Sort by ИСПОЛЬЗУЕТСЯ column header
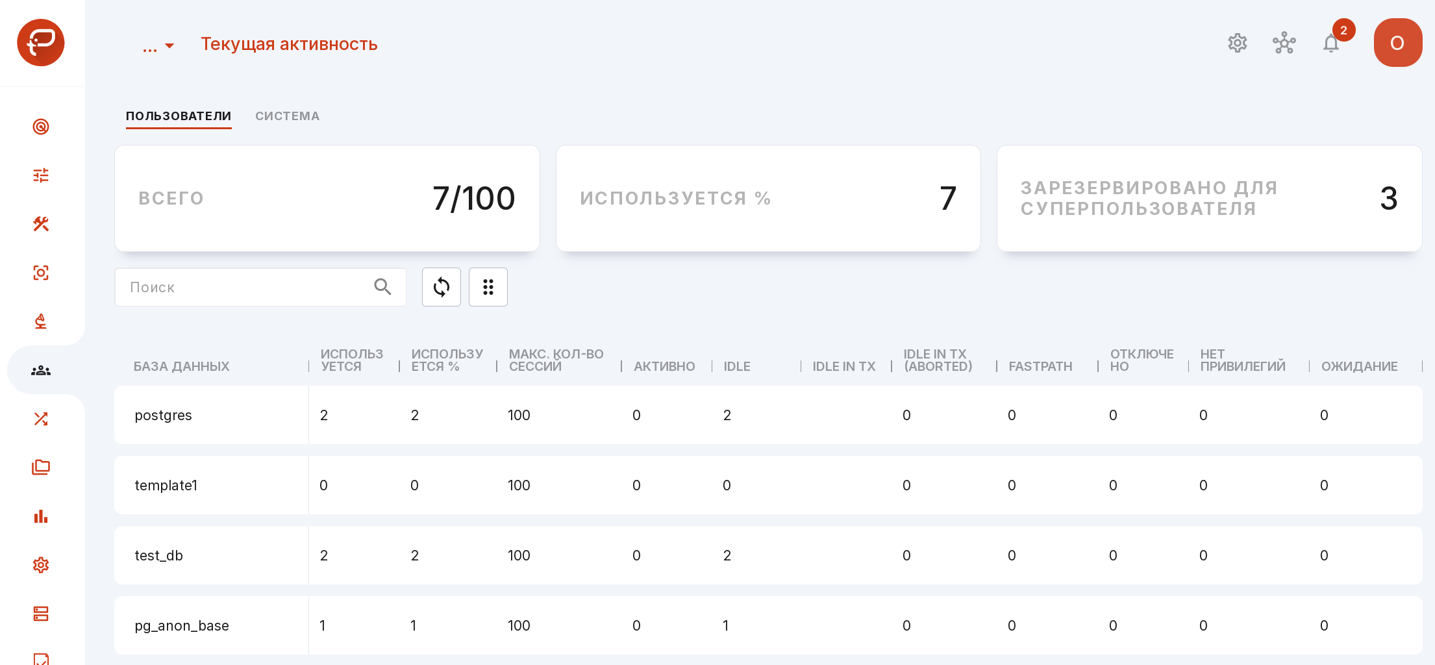1435x665 pixels. click(x=351, y=360)
